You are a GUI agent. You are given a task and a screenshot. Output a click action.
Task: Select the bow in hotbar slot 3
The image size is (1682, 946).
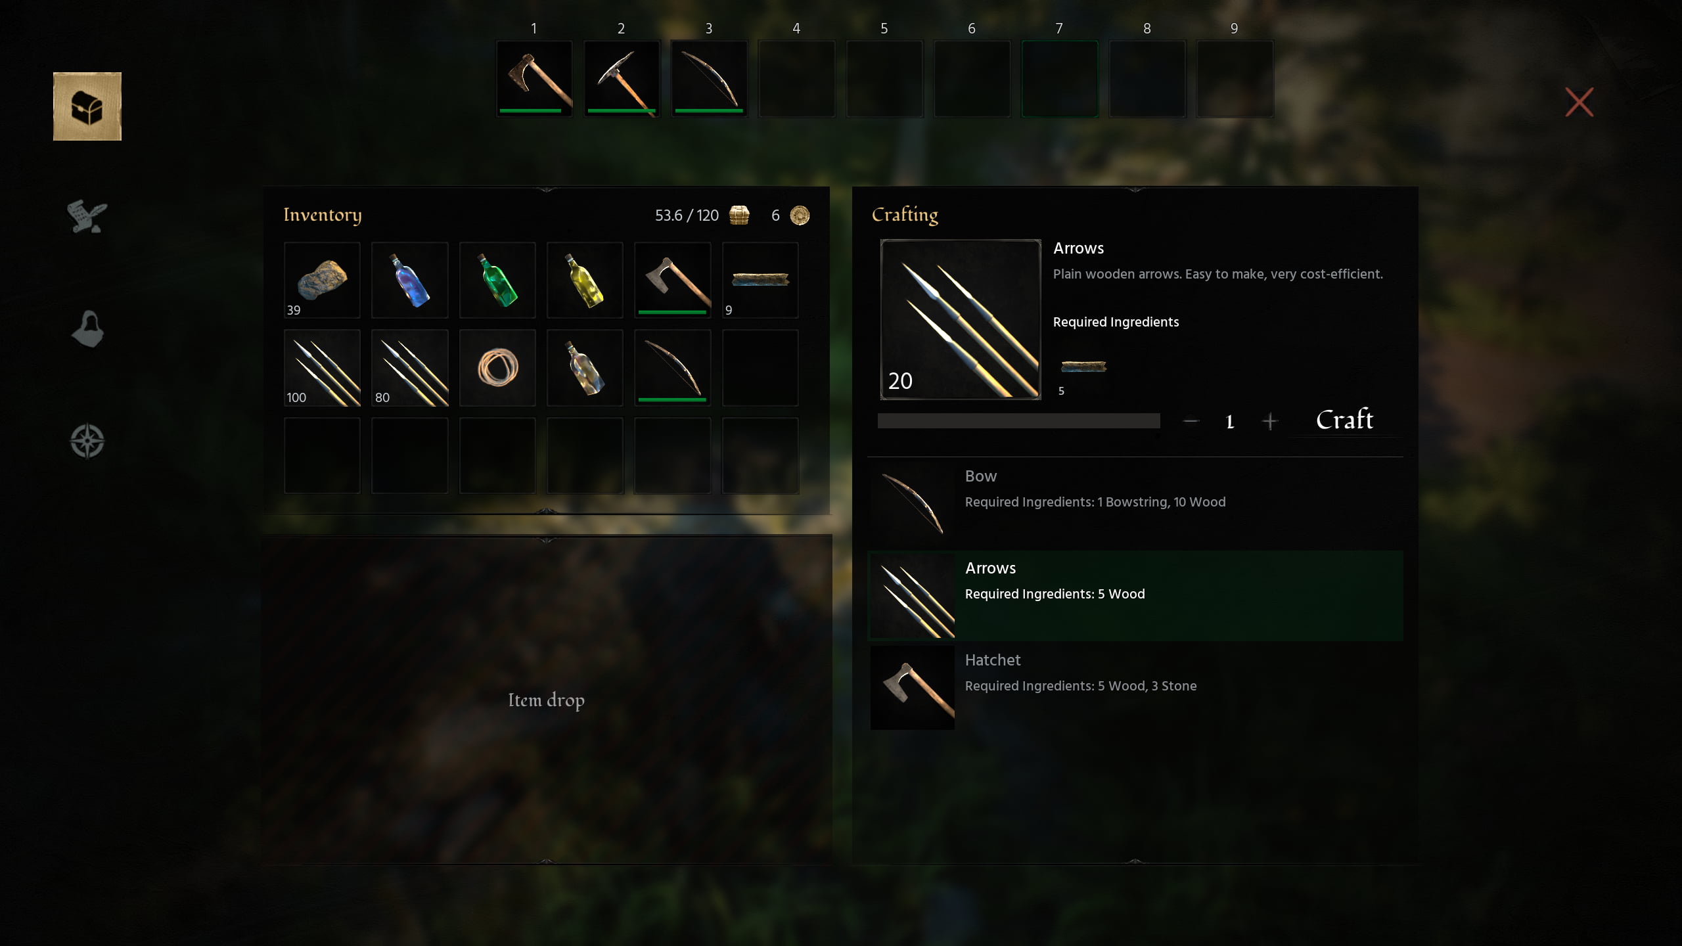tap(709, 79)
